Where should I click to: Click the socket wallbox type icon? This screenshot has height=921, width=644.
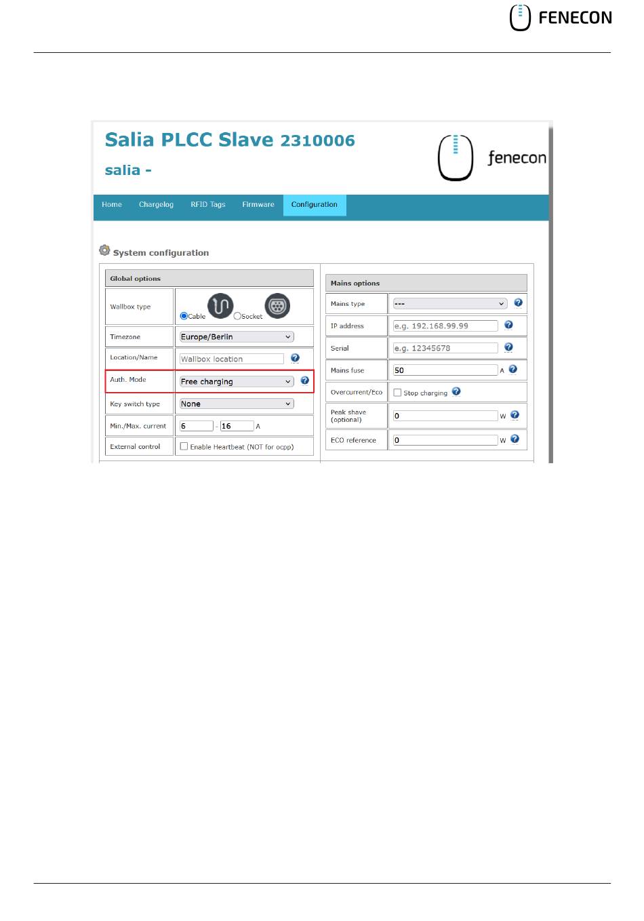(x=277, y=306)
